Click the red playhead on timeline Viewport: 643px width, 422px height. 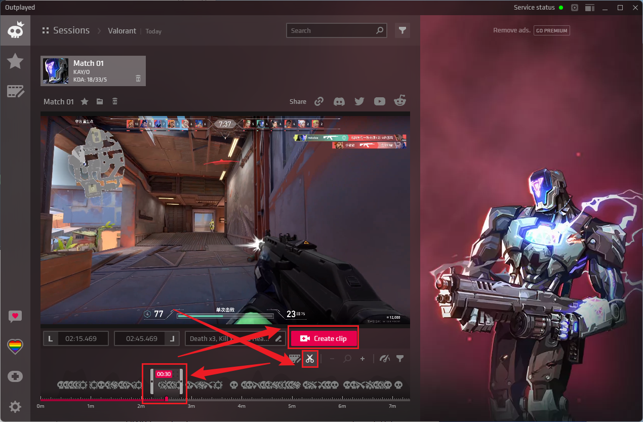coord(167,399)
